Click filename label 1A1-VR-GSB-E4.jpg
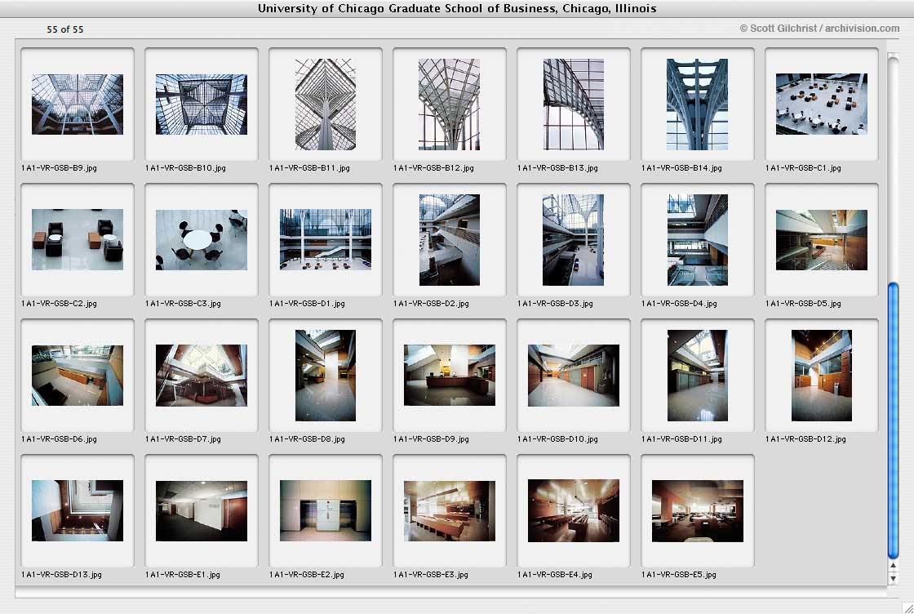Viewport: 914px width, 614px height. pyautogui.click(x=555, y=575)
